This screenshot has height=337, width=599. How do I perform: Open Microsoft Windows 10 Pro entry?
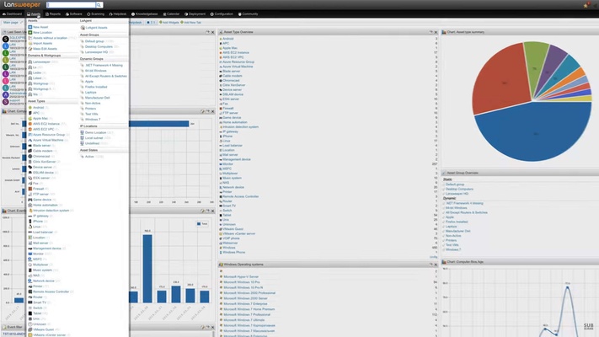coord(242,282)
